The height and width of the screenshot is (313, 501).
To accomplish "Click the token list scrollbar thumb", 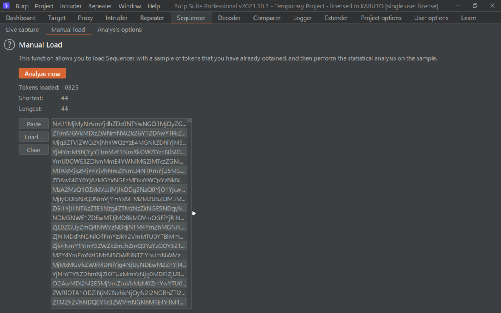I will 190,121.
